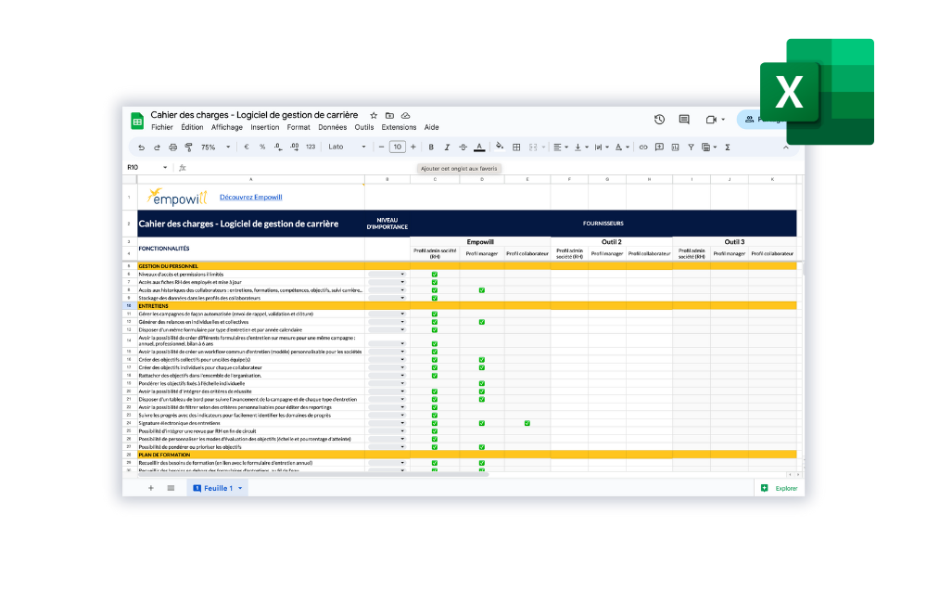This screenshot has height=603, width=927.
Task: Open the Données menu
Action: pyautogui.click(x=332, y=127)
